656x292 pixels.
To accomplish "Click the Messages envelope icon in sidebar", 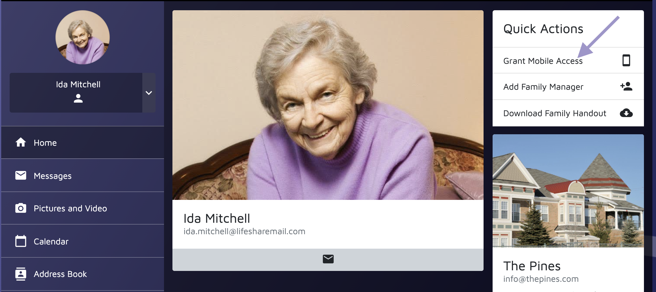I will click(21, 175).
